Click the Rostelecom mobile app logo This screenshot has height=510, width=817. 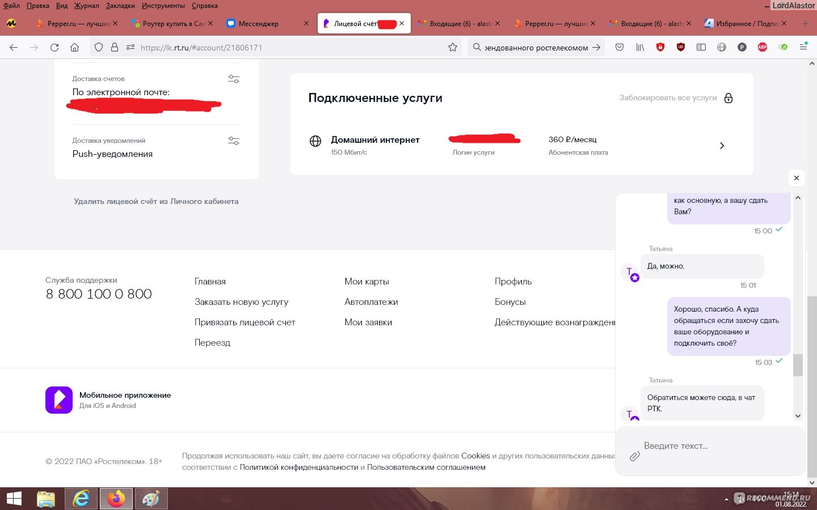59,400
